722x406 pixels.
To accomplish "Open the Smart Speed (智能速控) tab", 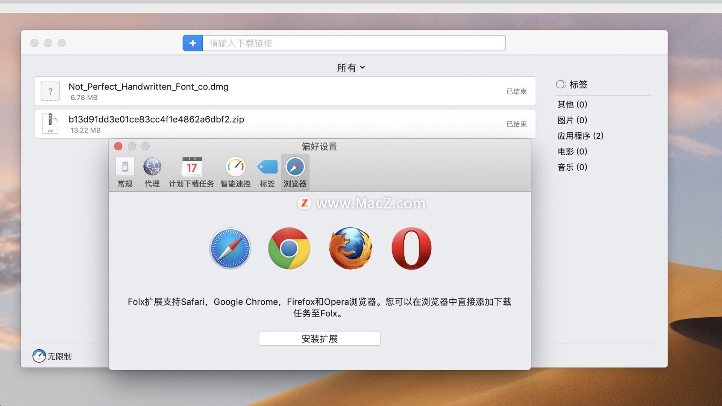I will coord(235,173).
